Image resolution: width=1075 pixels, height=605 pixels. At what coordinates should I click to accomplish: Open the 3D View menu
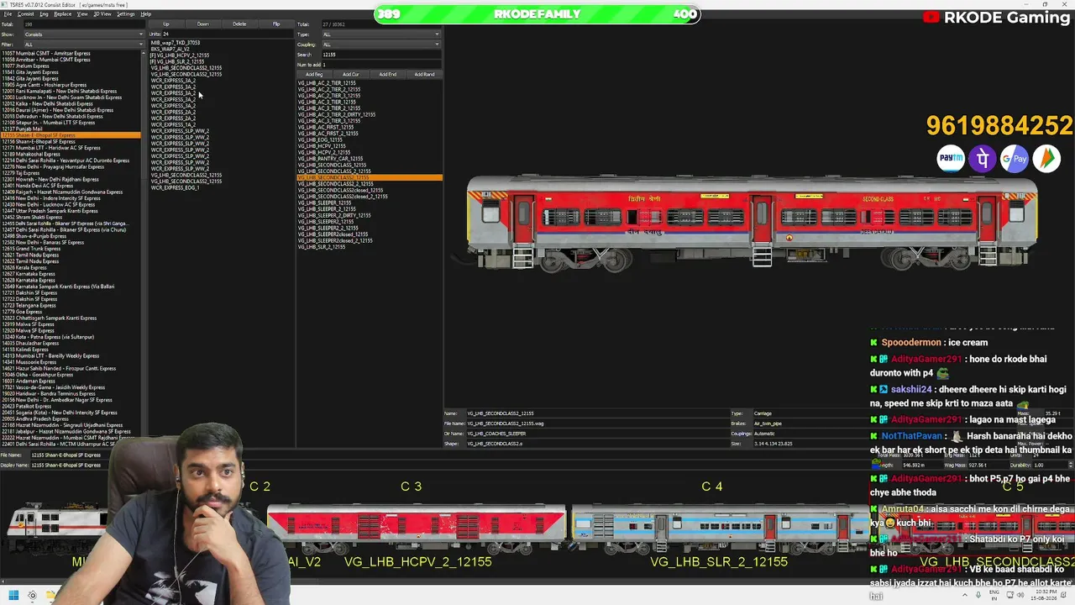[x=102, y=14]
